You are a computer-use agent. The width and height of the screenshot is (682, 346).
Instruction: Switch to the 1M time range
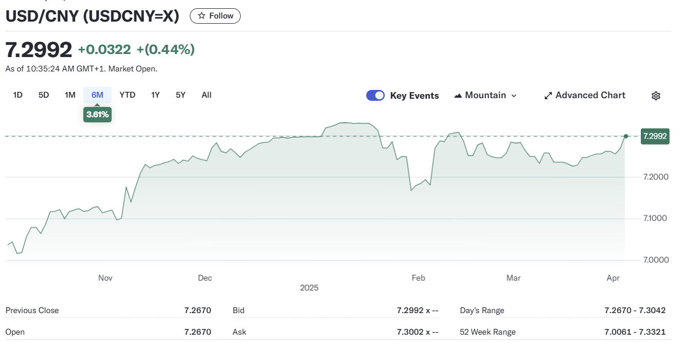(70, 95)
